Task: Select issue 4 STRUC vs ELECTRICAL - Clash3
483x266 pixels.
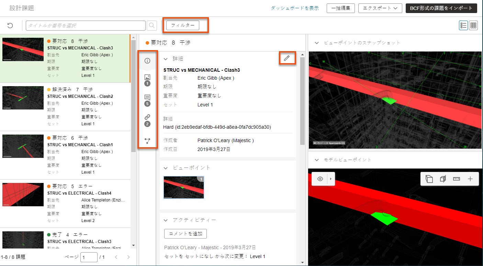Action: tap(65, 238)
